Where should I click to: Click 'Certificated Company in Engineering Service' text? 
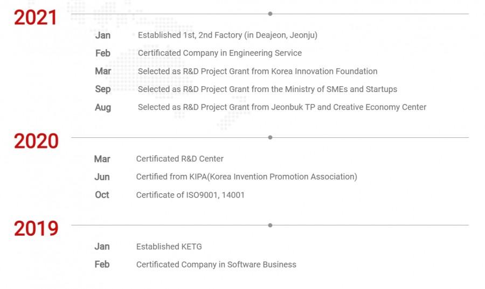(219, 53)
